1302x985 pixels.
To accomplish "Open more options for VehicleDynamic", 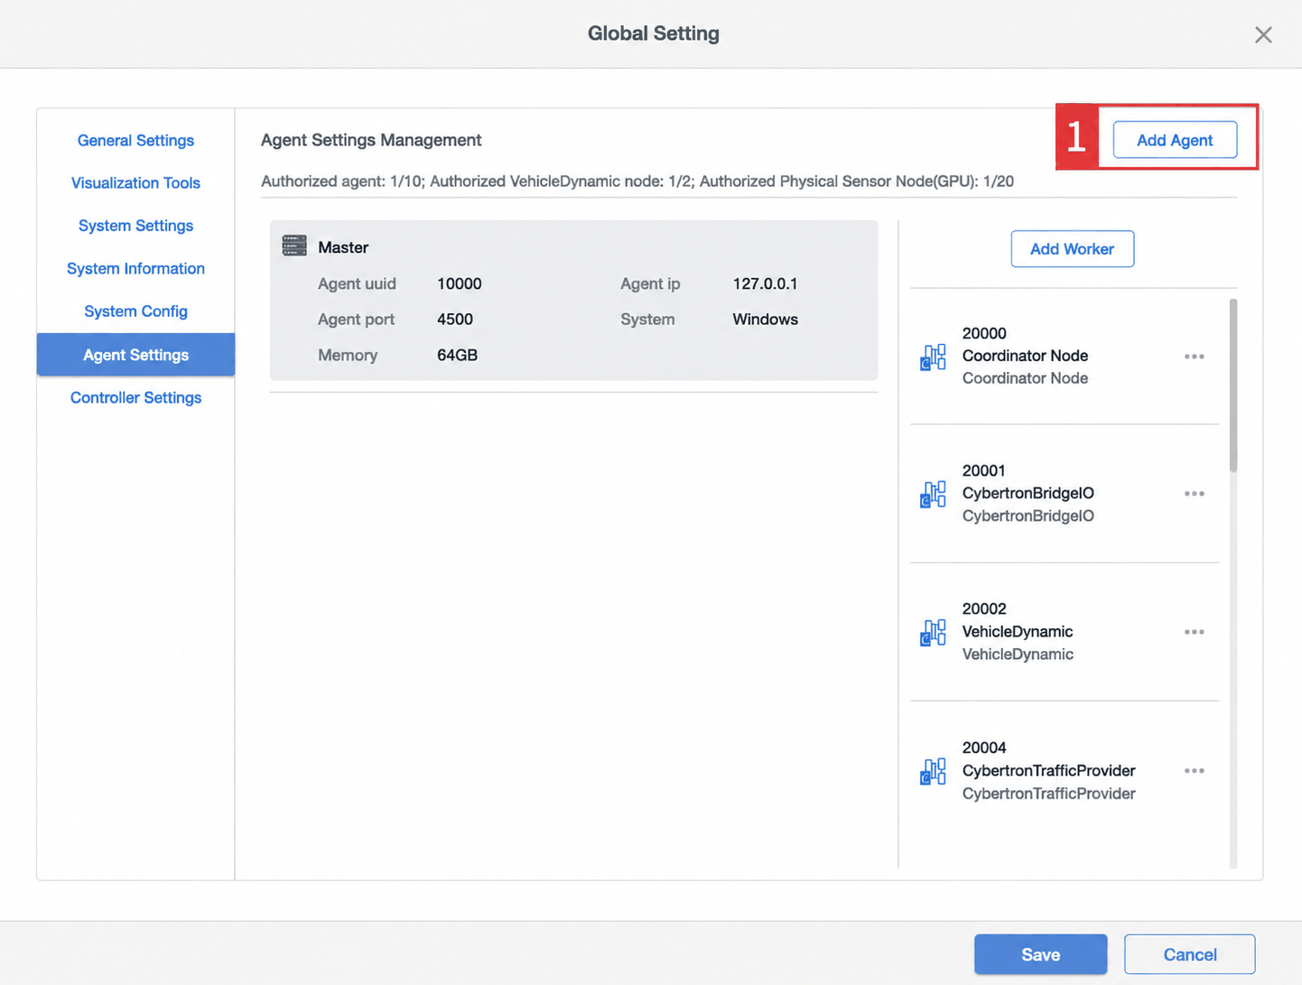I will (x=1195, y=632).
